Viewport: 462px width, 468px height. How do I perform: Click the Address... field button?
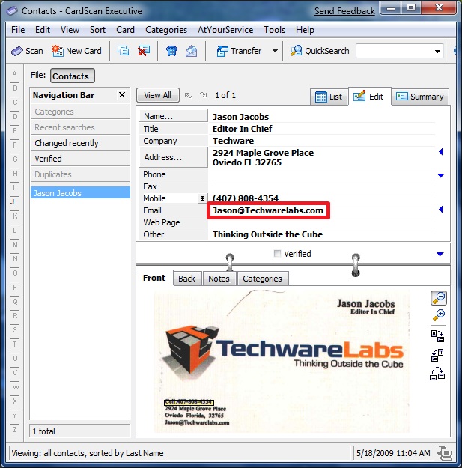[174, 157]
